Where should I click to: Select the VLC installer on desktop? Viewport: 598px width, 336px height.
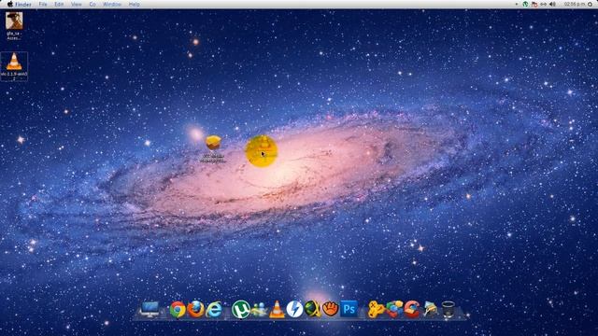pyautogui.click(x=14, y=66)
